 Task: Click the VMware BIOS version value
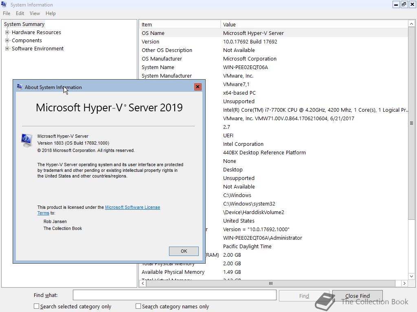tap(289, 118)
